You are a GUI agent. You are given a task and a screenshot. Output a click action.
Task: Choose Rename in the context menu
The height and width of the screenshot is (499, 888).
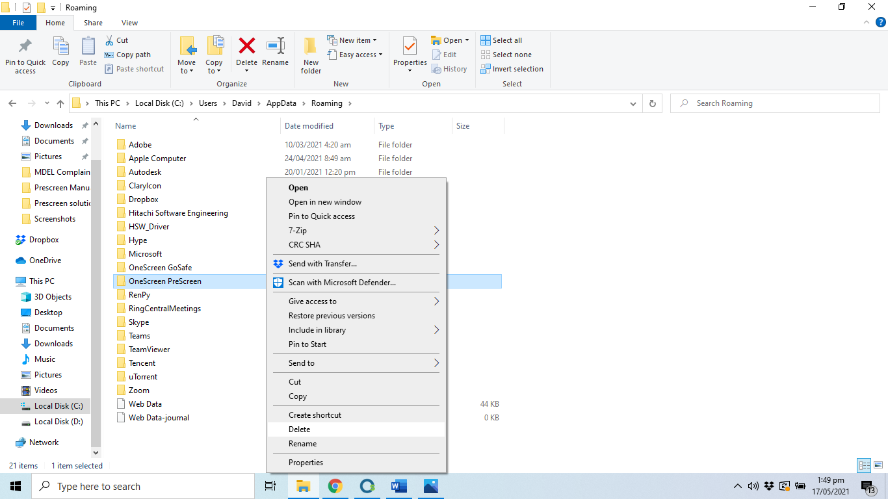pos(356,444)
